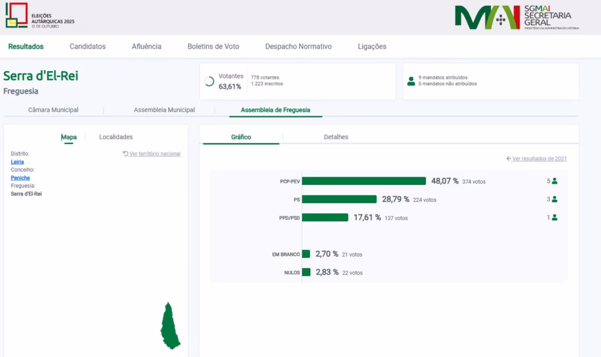Screen dimensions: 601x357
Task: Click the PCP-PEV green result bar
Action: [364, 181]
